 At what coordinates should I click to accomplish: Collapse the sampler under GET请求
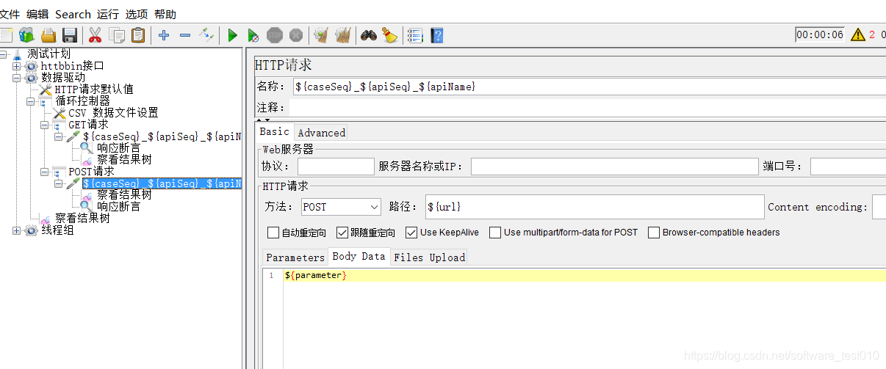click(58, 136)
